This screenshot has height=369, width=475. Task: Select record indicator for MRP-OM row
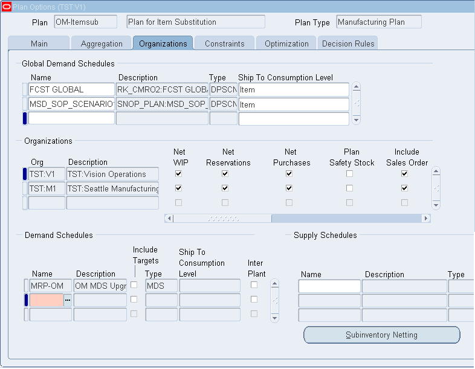click(26, 286)
